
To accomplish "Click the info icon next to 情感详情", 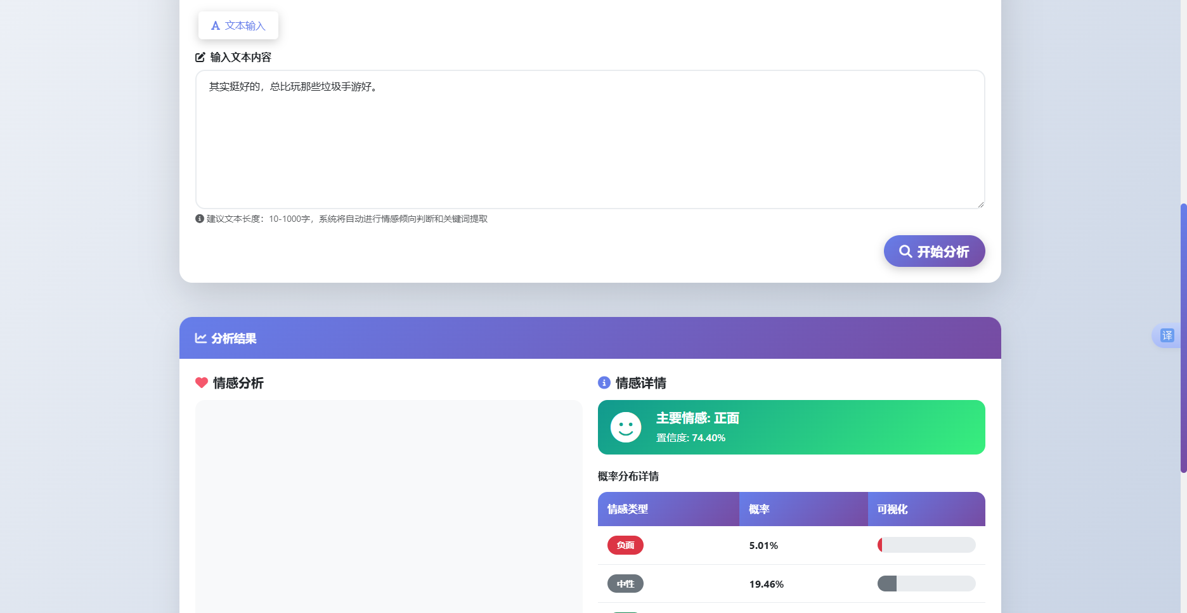I will (x=604, y=383).
